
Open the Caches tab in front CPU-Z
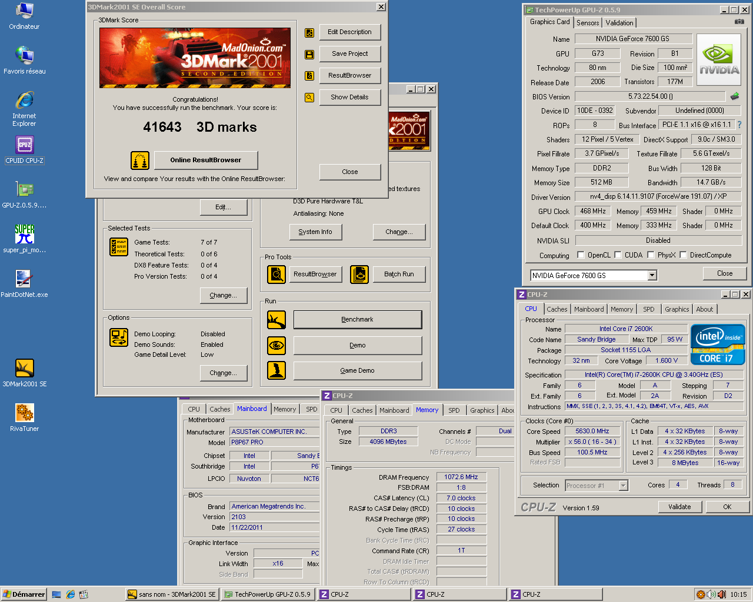[557, 309]
